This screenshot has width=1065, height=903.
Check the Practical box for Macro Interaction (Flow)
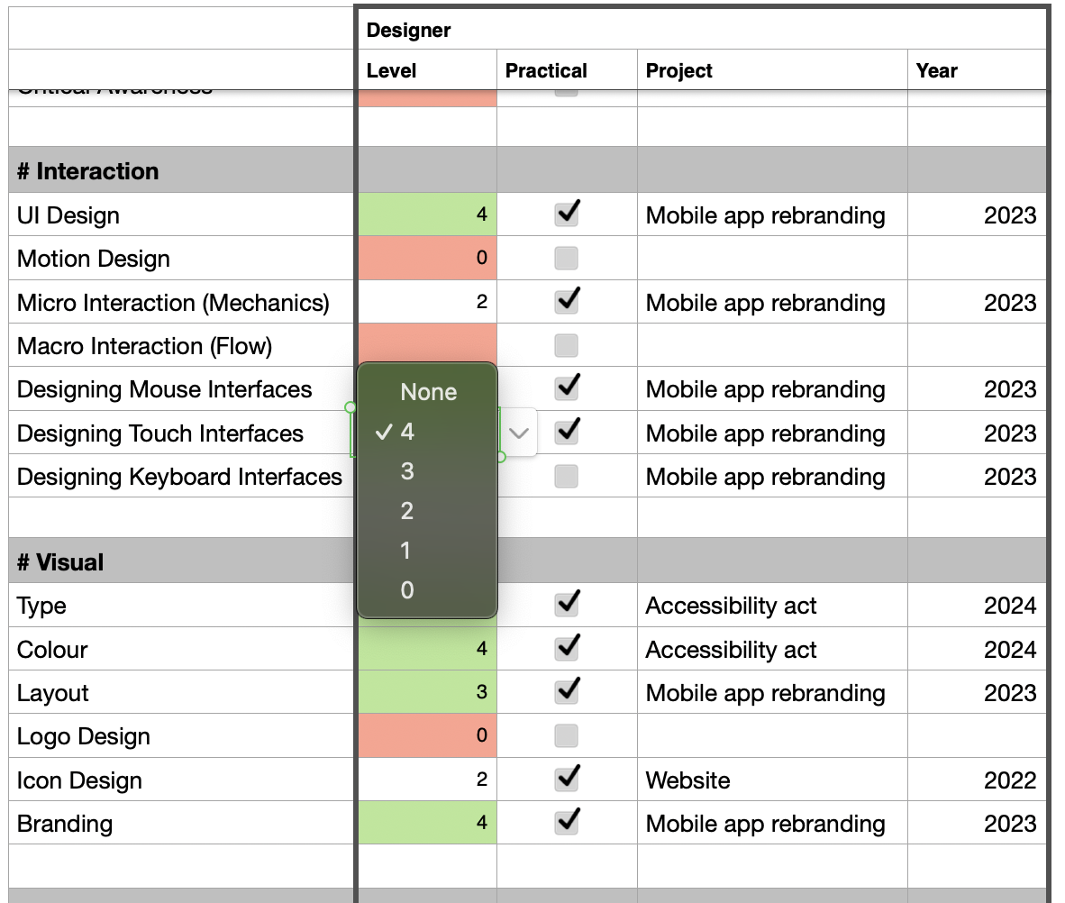point(566,343)
